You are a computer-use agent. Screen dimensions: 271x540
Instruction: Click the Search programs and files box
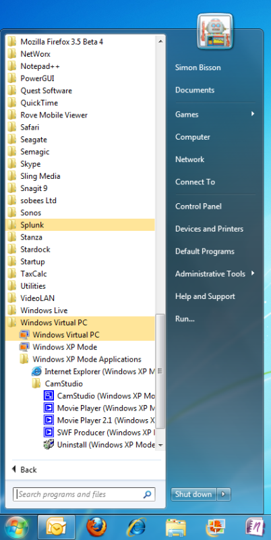click(84, 495)
